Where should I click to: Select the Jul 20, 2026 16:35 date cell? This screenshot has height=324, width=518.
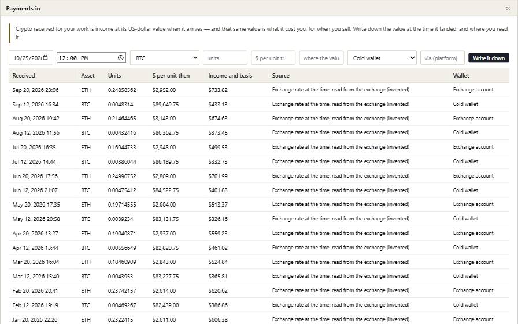[34, 147]
